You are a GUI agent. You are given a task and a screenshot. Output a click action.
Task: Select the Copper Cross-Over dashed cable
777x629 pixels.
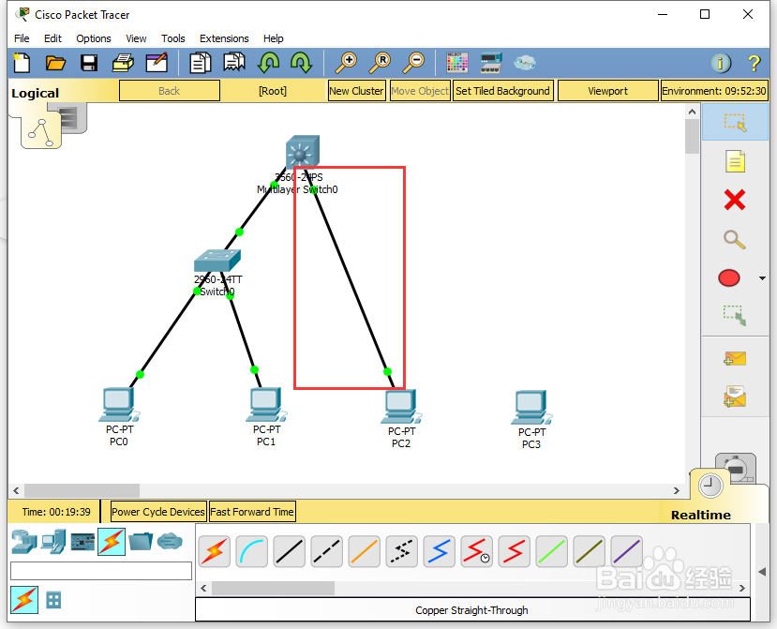click(x=326, y=551)
